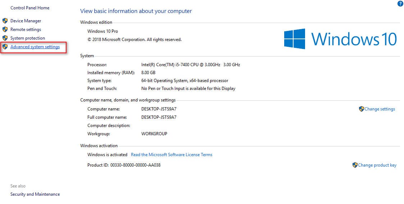Click the shield icon beside Change settings
Screen dimensions: 404x204
click(361, 109)
